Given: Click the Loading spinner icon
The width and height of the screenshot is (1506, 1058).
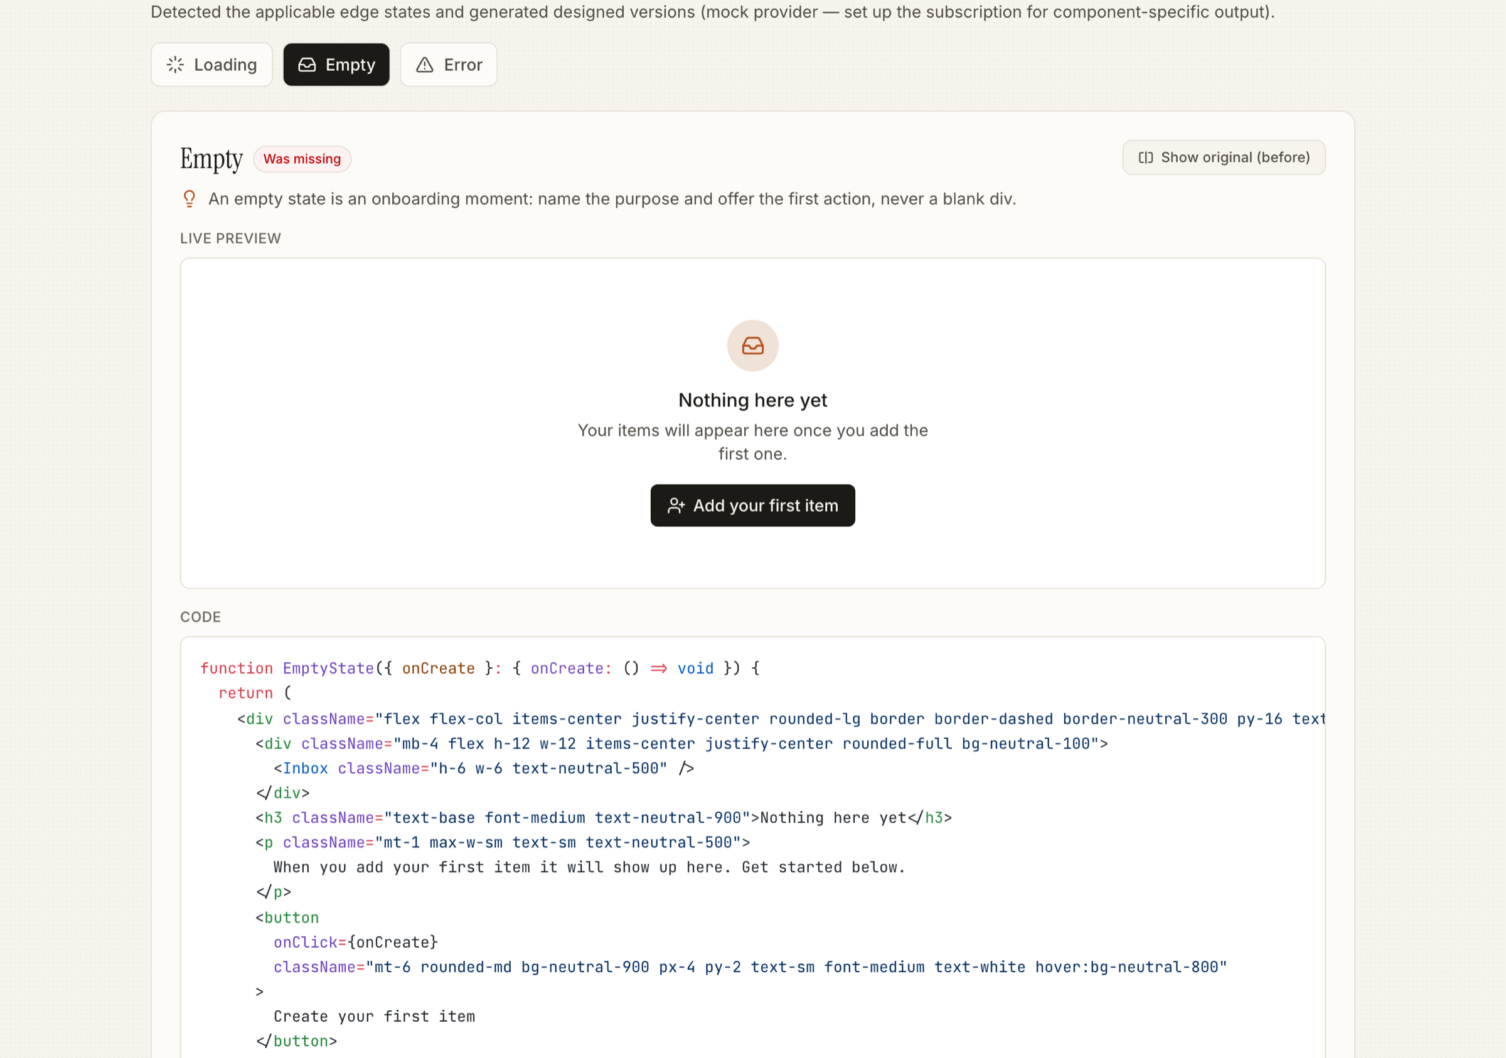Looking at the screenshot, I should 175,65.
